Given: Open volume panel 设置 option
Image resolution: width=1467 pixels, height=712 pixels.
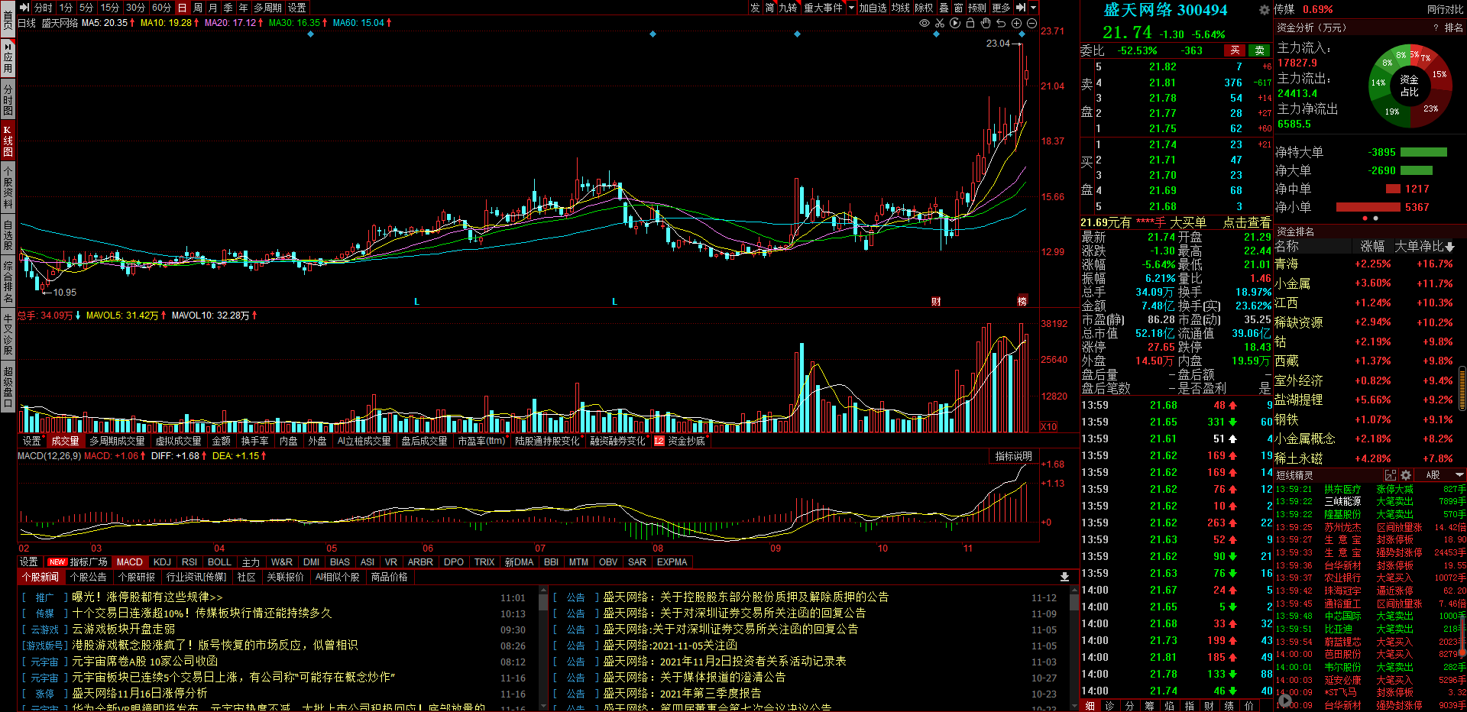Looking at the screenshot, I should (31, 441).
